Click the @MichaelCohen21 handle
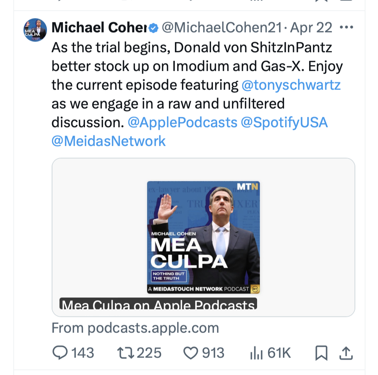The width and height of the screenshot is (378, 375). pos(221,28)
